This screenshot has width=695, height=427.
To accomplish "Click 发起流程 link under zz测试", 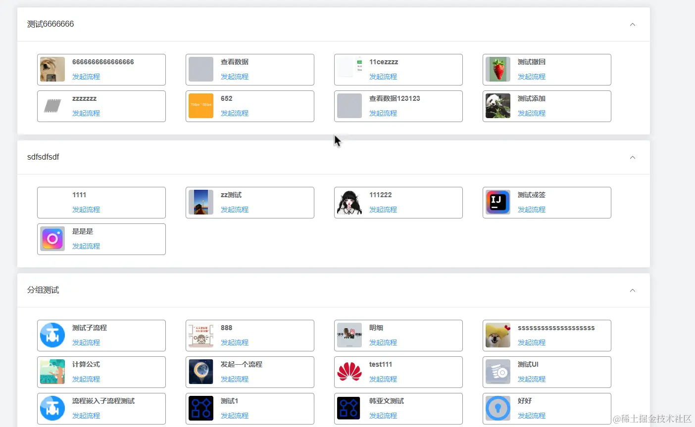I will point(235,210).
